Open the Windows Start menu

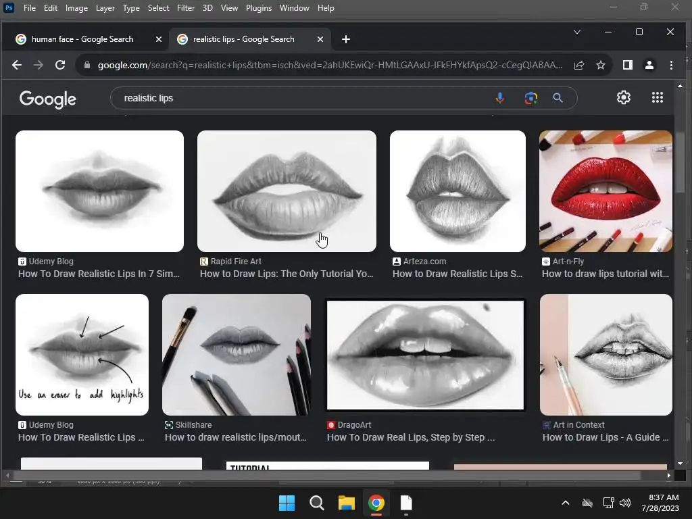tap(287, 503)
